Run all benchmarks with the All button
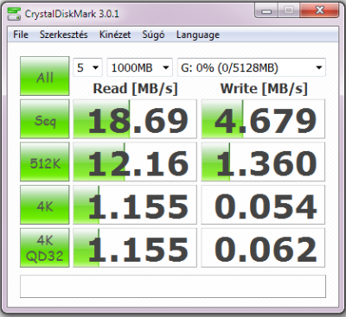346x317 pixels. click(x=45, y=76)
